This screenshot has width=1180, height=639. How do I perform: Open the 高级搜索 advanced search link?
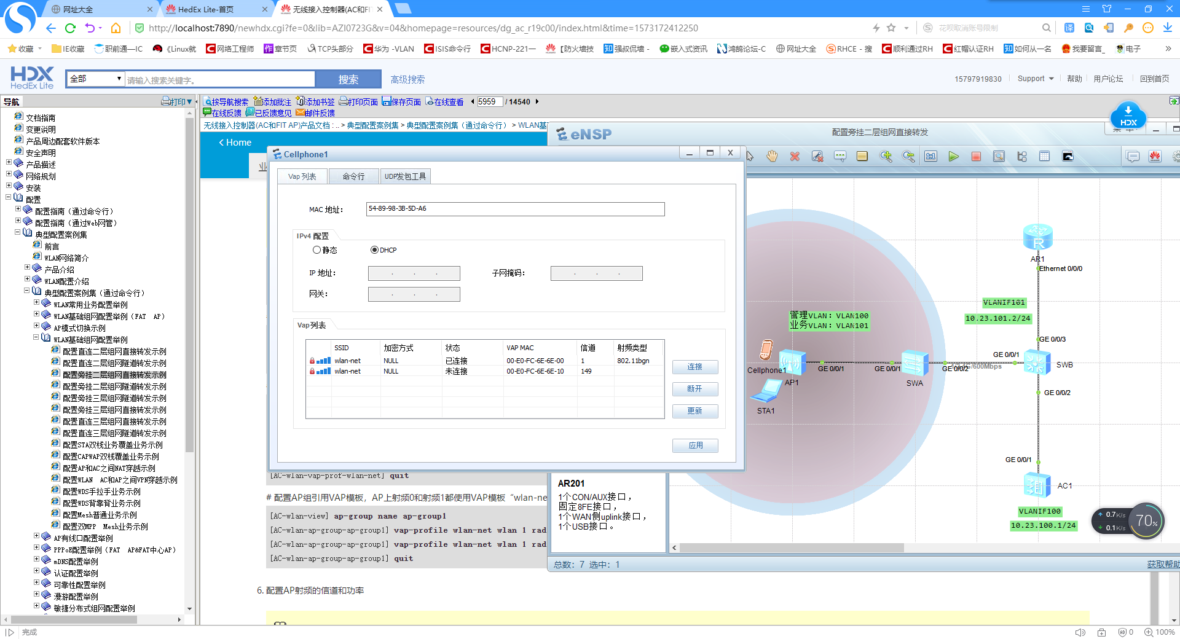[407, 79]
